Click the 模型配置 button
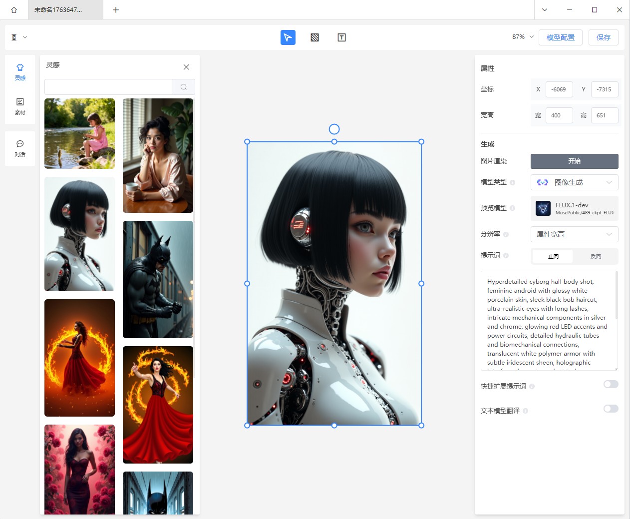This screenshot has width=630, height=519. click(x=560, y=37)
